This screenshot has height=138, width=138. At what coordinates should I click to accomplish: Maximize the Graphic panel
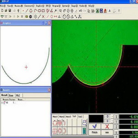(x=46, y=23)
